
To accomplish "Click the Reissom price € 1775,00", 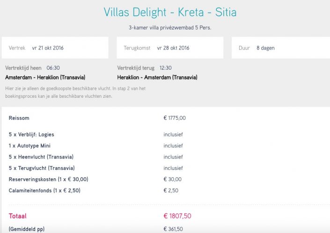I will pyautogui.click(x=175, y=118).
